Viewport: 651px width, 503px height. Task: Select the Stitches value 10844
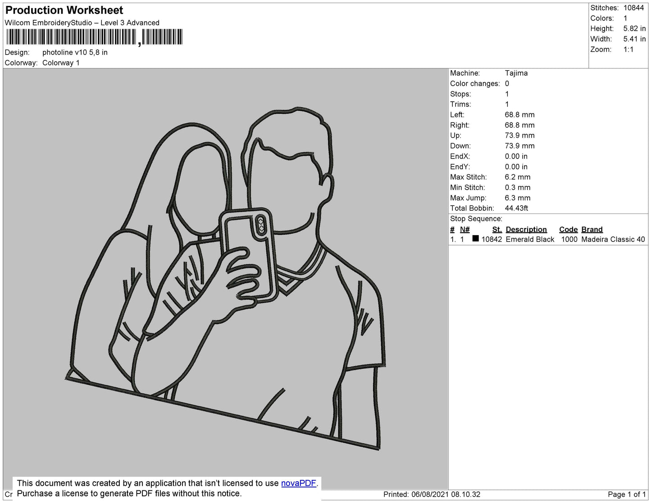(x=633, y=8)
